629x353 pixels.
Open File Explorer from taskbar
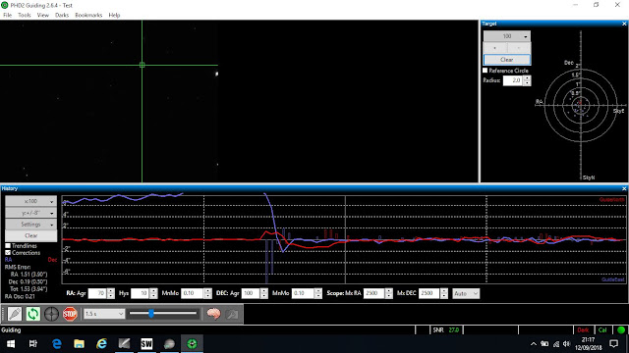pyautogui.click(x=79, y=343)
